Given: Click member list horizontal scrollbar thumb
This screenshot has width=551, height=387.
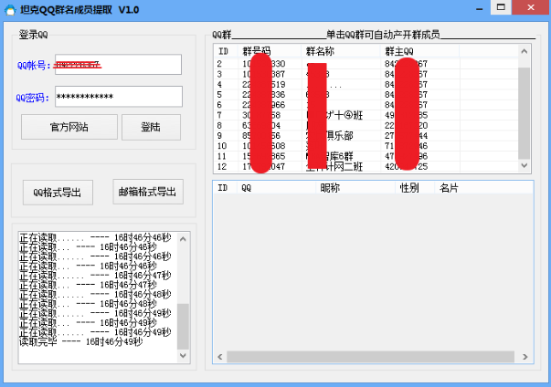Looking at the screenshot, I should click(370, 357).
